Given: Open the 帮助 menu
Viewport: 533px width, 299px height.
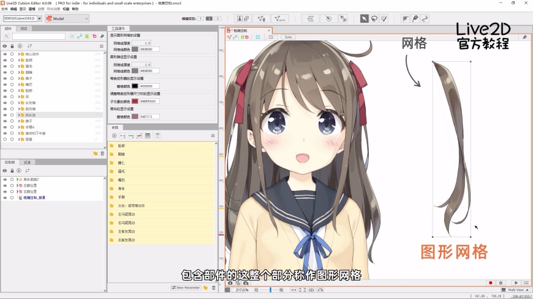Looking at the screenshot, I should (x=75, y=9).
